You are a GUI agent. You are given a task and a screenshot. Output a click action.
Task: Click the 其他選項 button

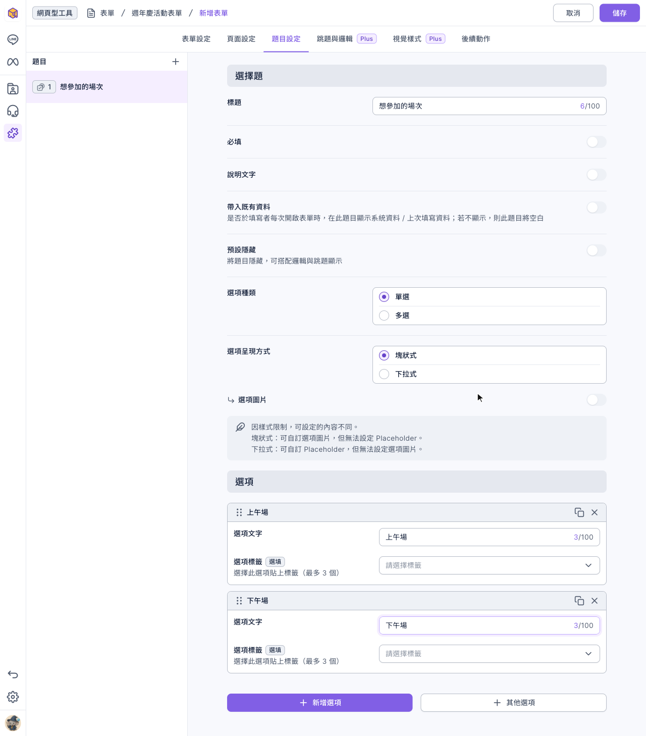[514, 703]
